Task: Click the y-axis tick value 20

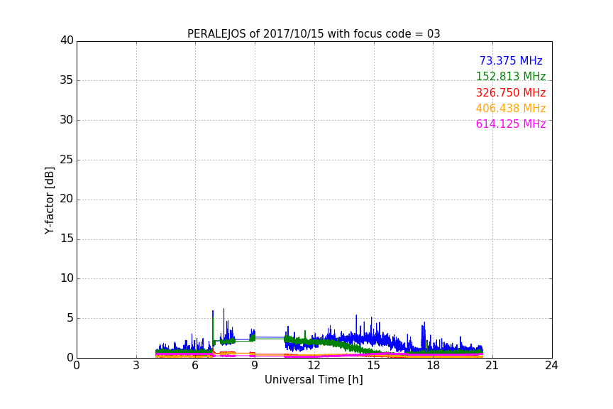Action: tap(67, 199)
